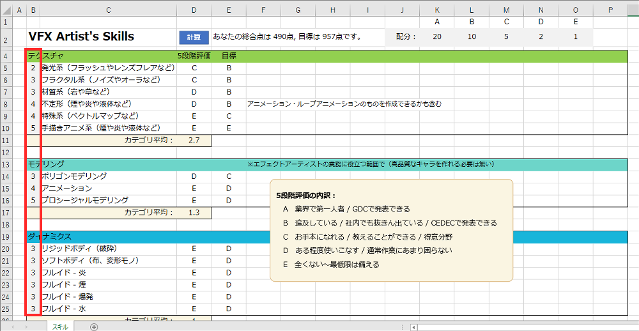
Task: Click the rating cell E for プロシージャルモデリング
Action: click(194, 201)
